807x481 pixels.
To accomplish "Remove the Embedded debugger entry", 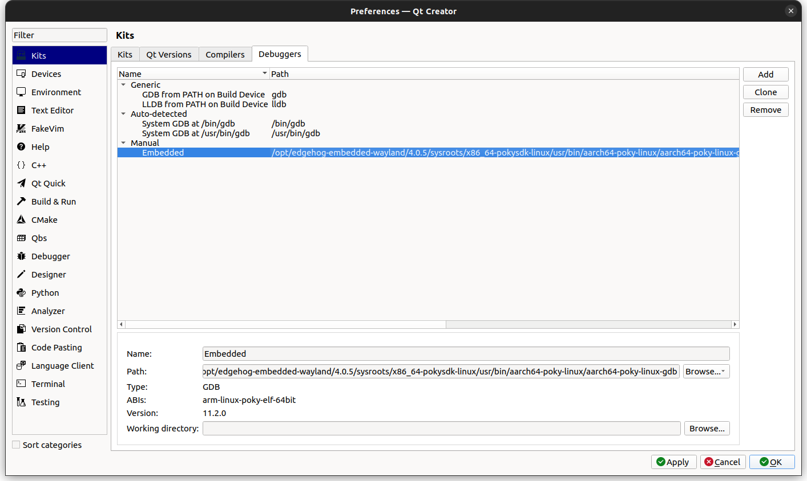I will pyautogui.click(x=765, y=109).
